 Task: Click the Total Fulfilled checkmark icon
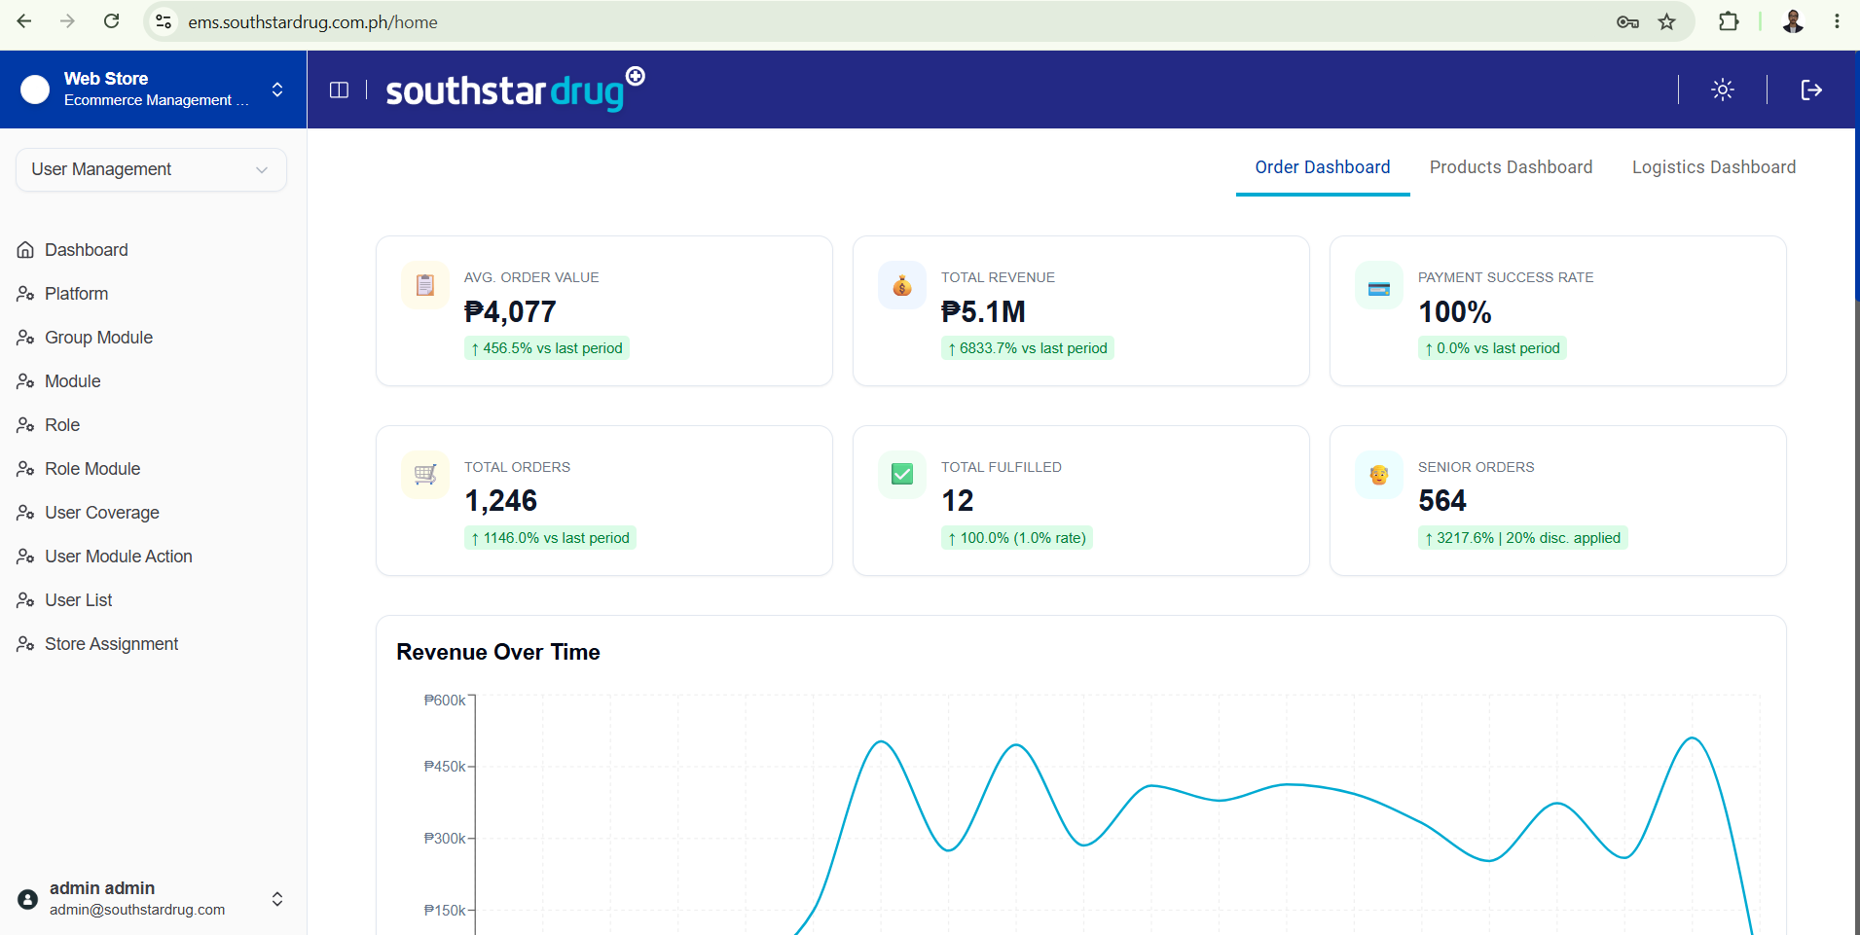tap(902, 475)
